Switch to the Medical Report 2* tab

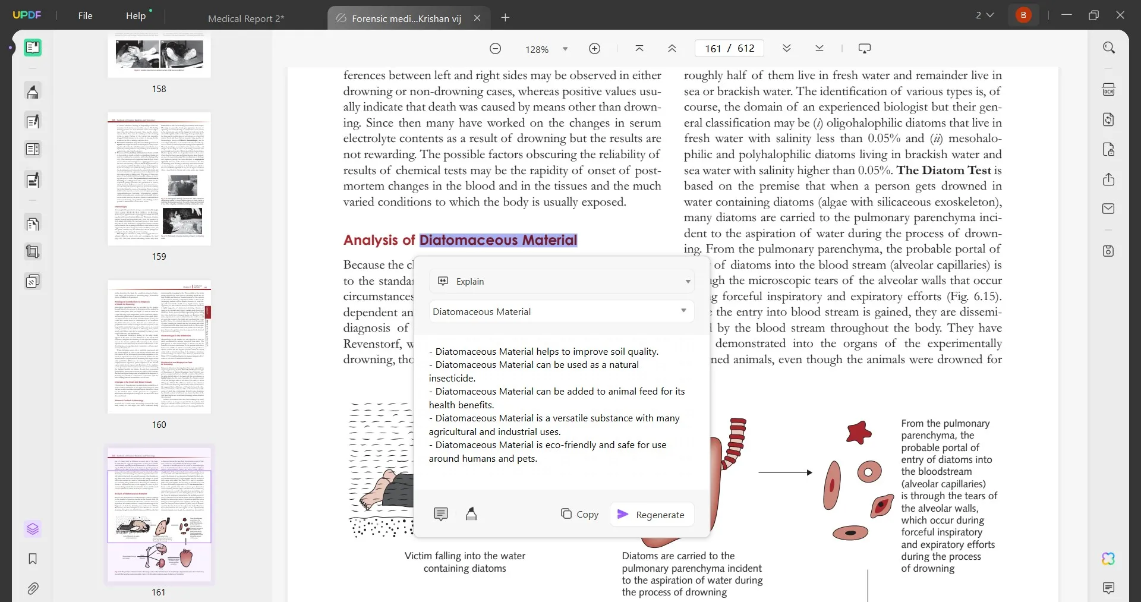[x=246, y=18]
